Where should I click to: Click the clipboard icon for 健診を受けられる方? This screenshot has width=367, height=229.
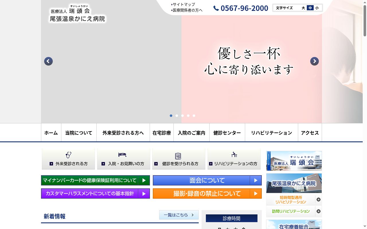(178, 156)
